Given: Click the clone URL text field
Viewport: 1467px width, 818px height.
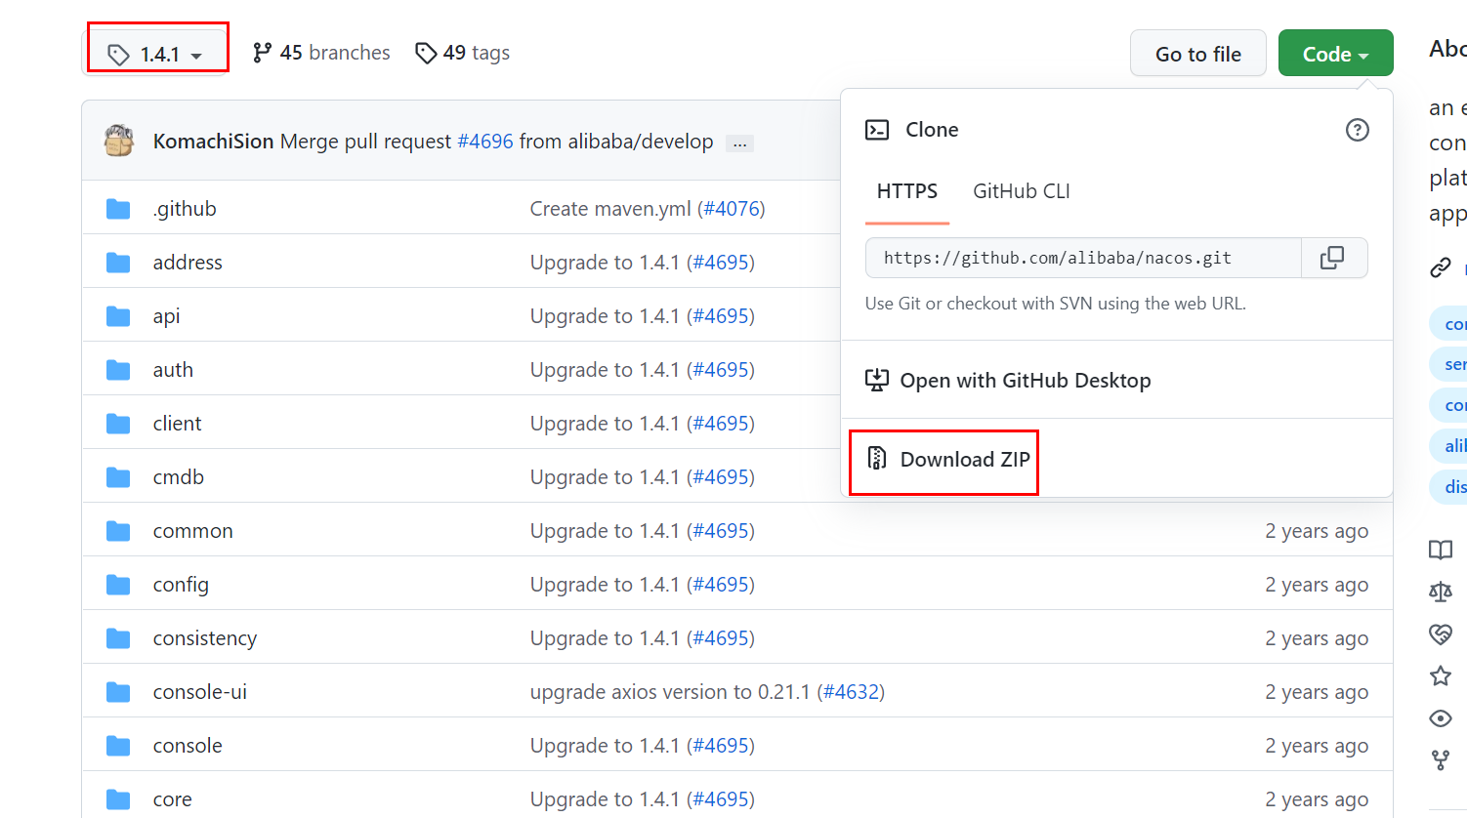Looking at the screenshot, I should coord(1083,258).
